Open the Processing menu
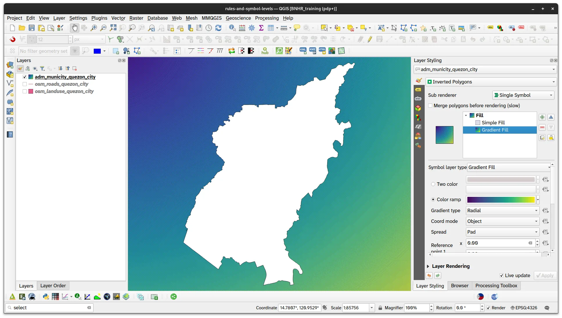Image resolution: width=562 pixels, height=318 pixels. click(x=266, y=18)
